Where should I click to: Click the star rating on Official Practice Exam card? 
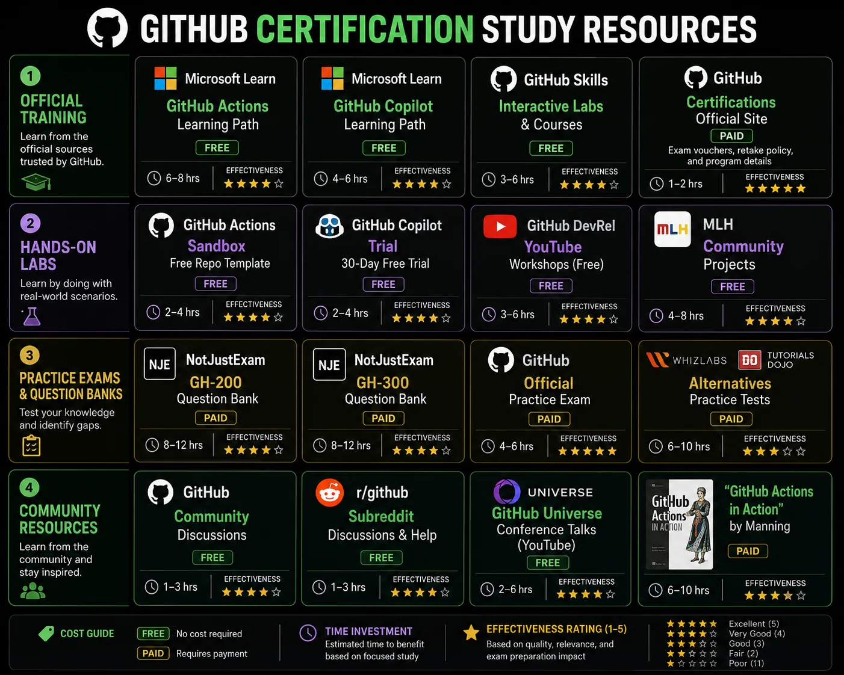point(587,451)
